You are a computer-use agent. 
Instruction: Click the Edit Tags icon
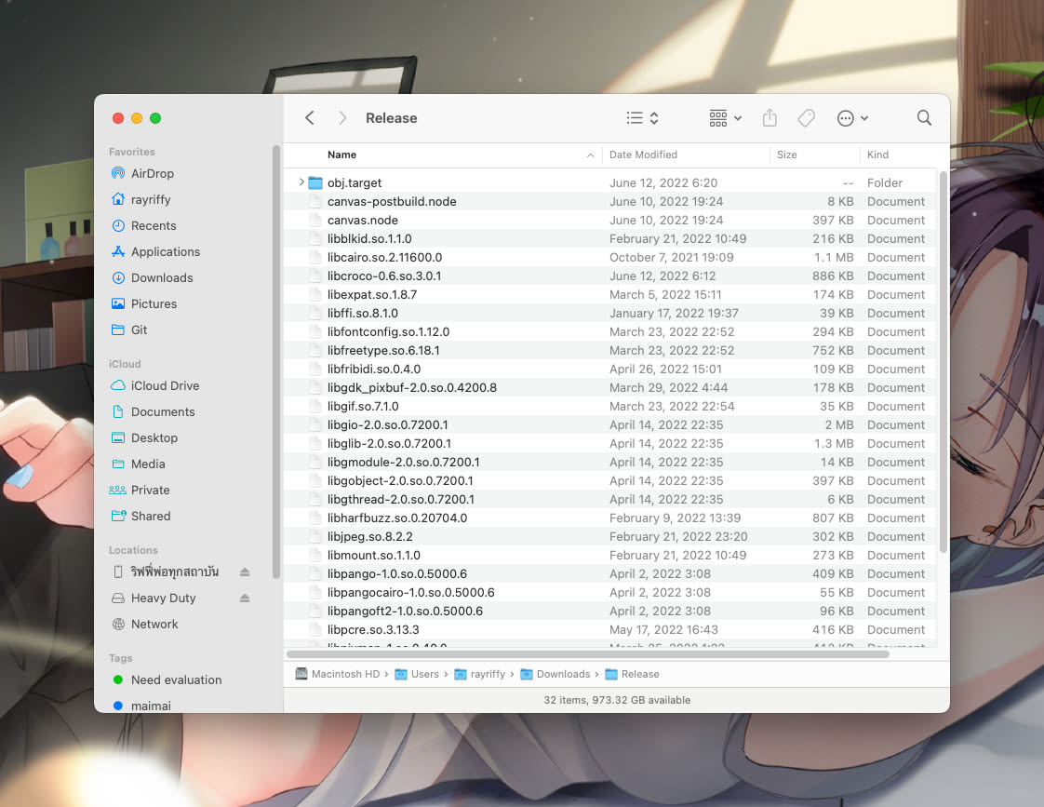tap(807, 118)
